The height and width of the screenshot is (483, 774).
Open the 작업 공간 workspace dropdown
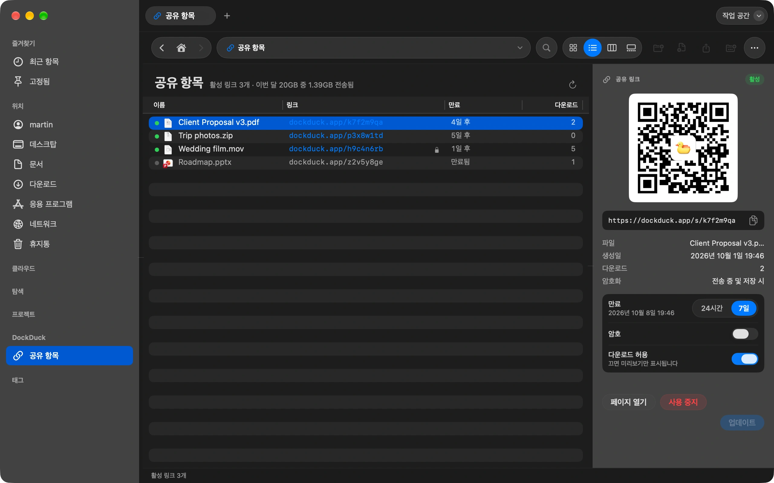(x=742, y=16)
